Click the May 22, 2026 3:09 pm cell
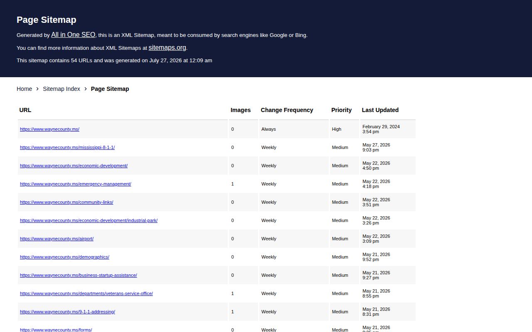The image size is (532, 332). (x=388, y=239)
